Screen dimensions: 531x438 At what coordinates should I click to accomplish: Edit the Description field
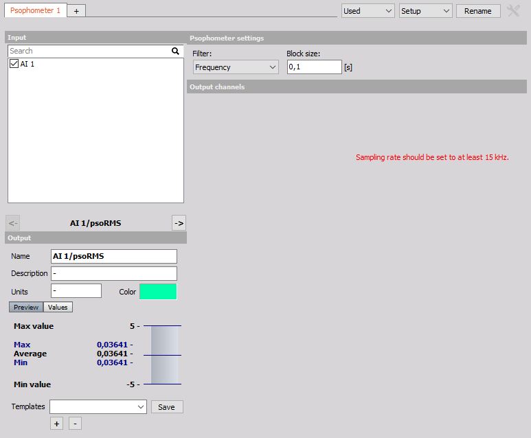114,273
